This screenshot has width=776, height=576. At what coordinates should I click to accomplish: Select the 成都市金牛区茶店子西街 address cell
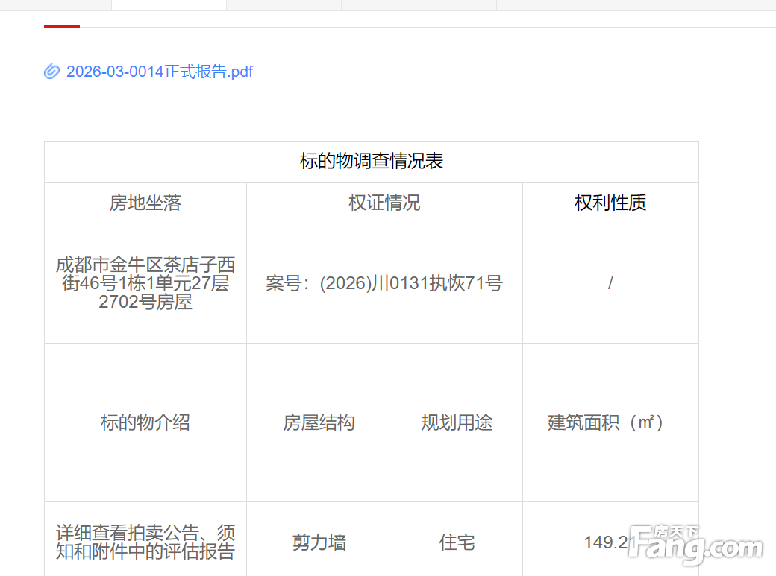click(145, 283)
